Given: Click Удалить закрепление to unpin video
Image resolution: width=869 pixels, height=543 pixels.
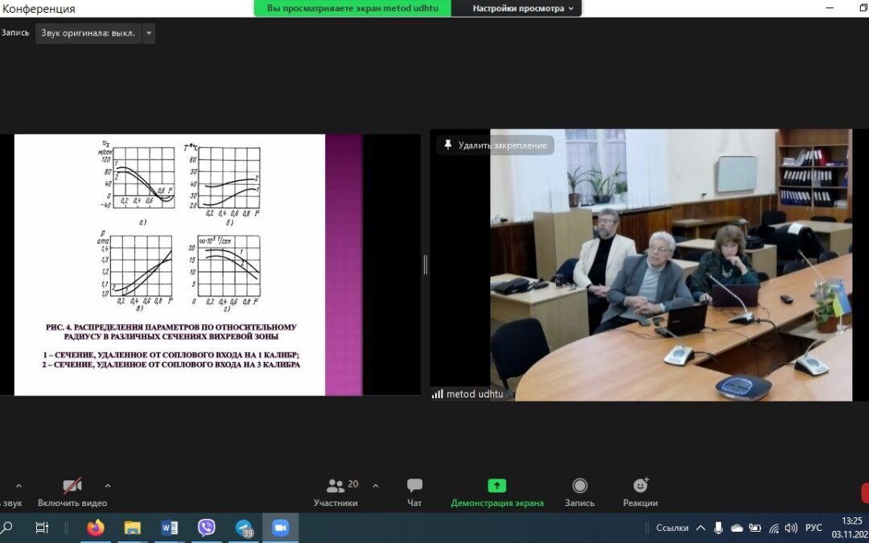Looking at the screenshot, I should pos(496,145).
